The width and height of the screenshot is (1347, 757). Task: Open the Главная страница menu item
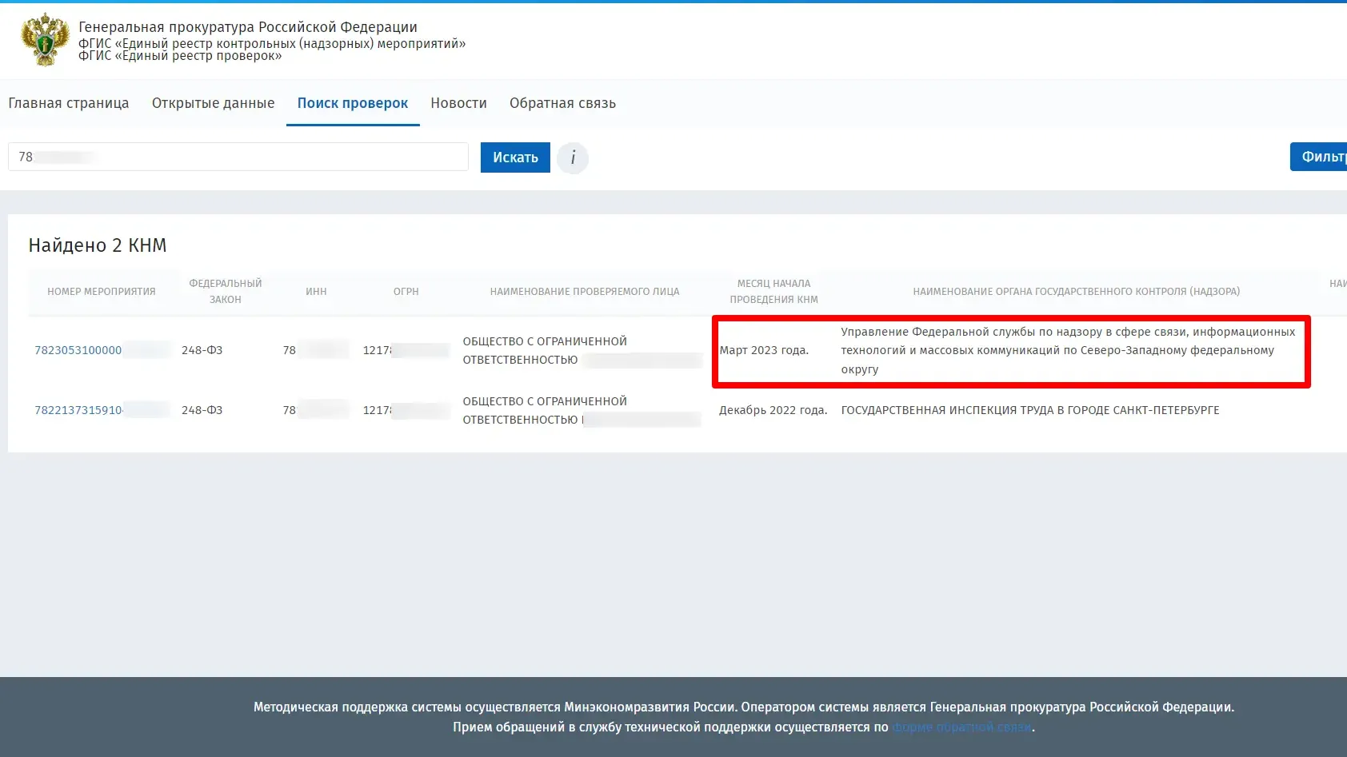(69, 103)
